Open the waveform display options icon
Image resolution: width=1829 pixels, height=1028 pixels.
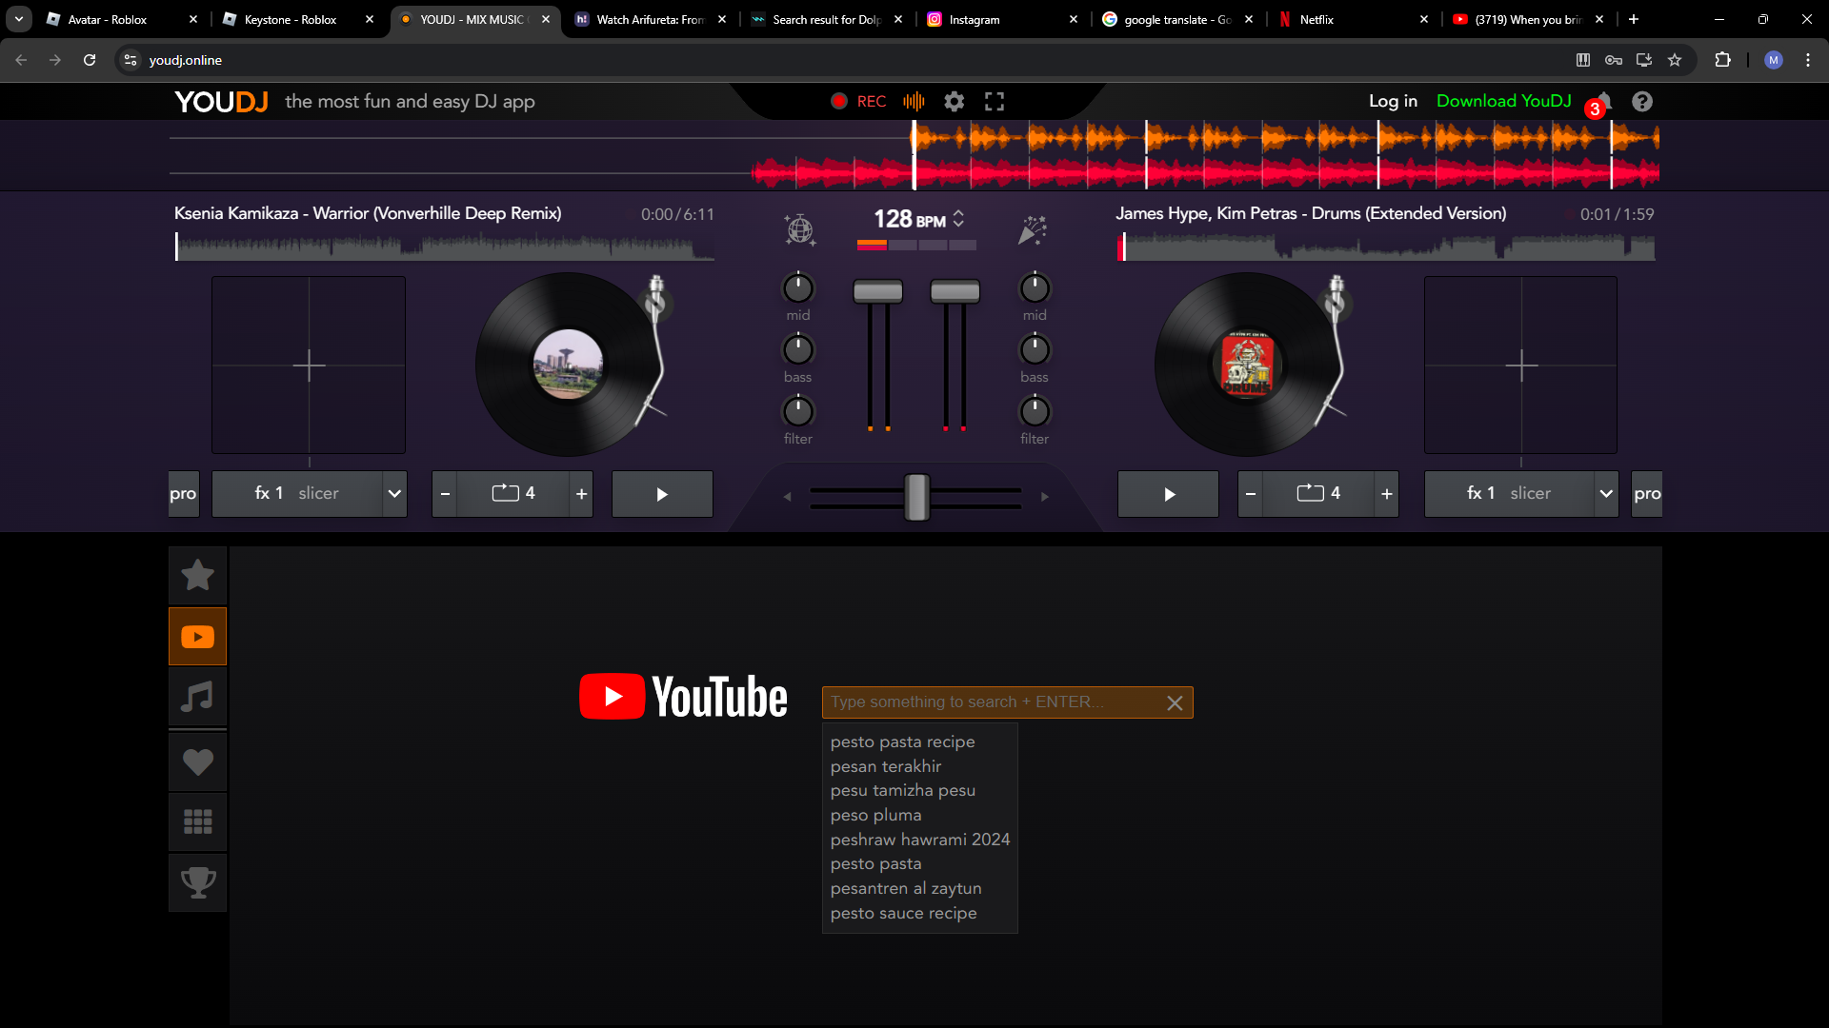click(914, 102)
